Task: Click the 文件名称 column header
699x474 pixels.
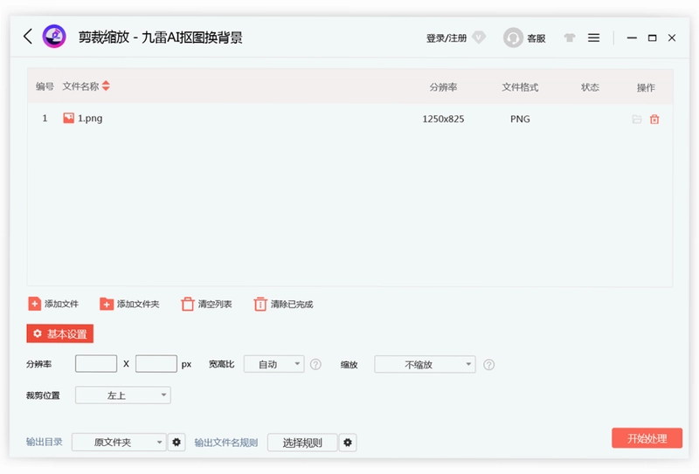Action: (80, 86)
